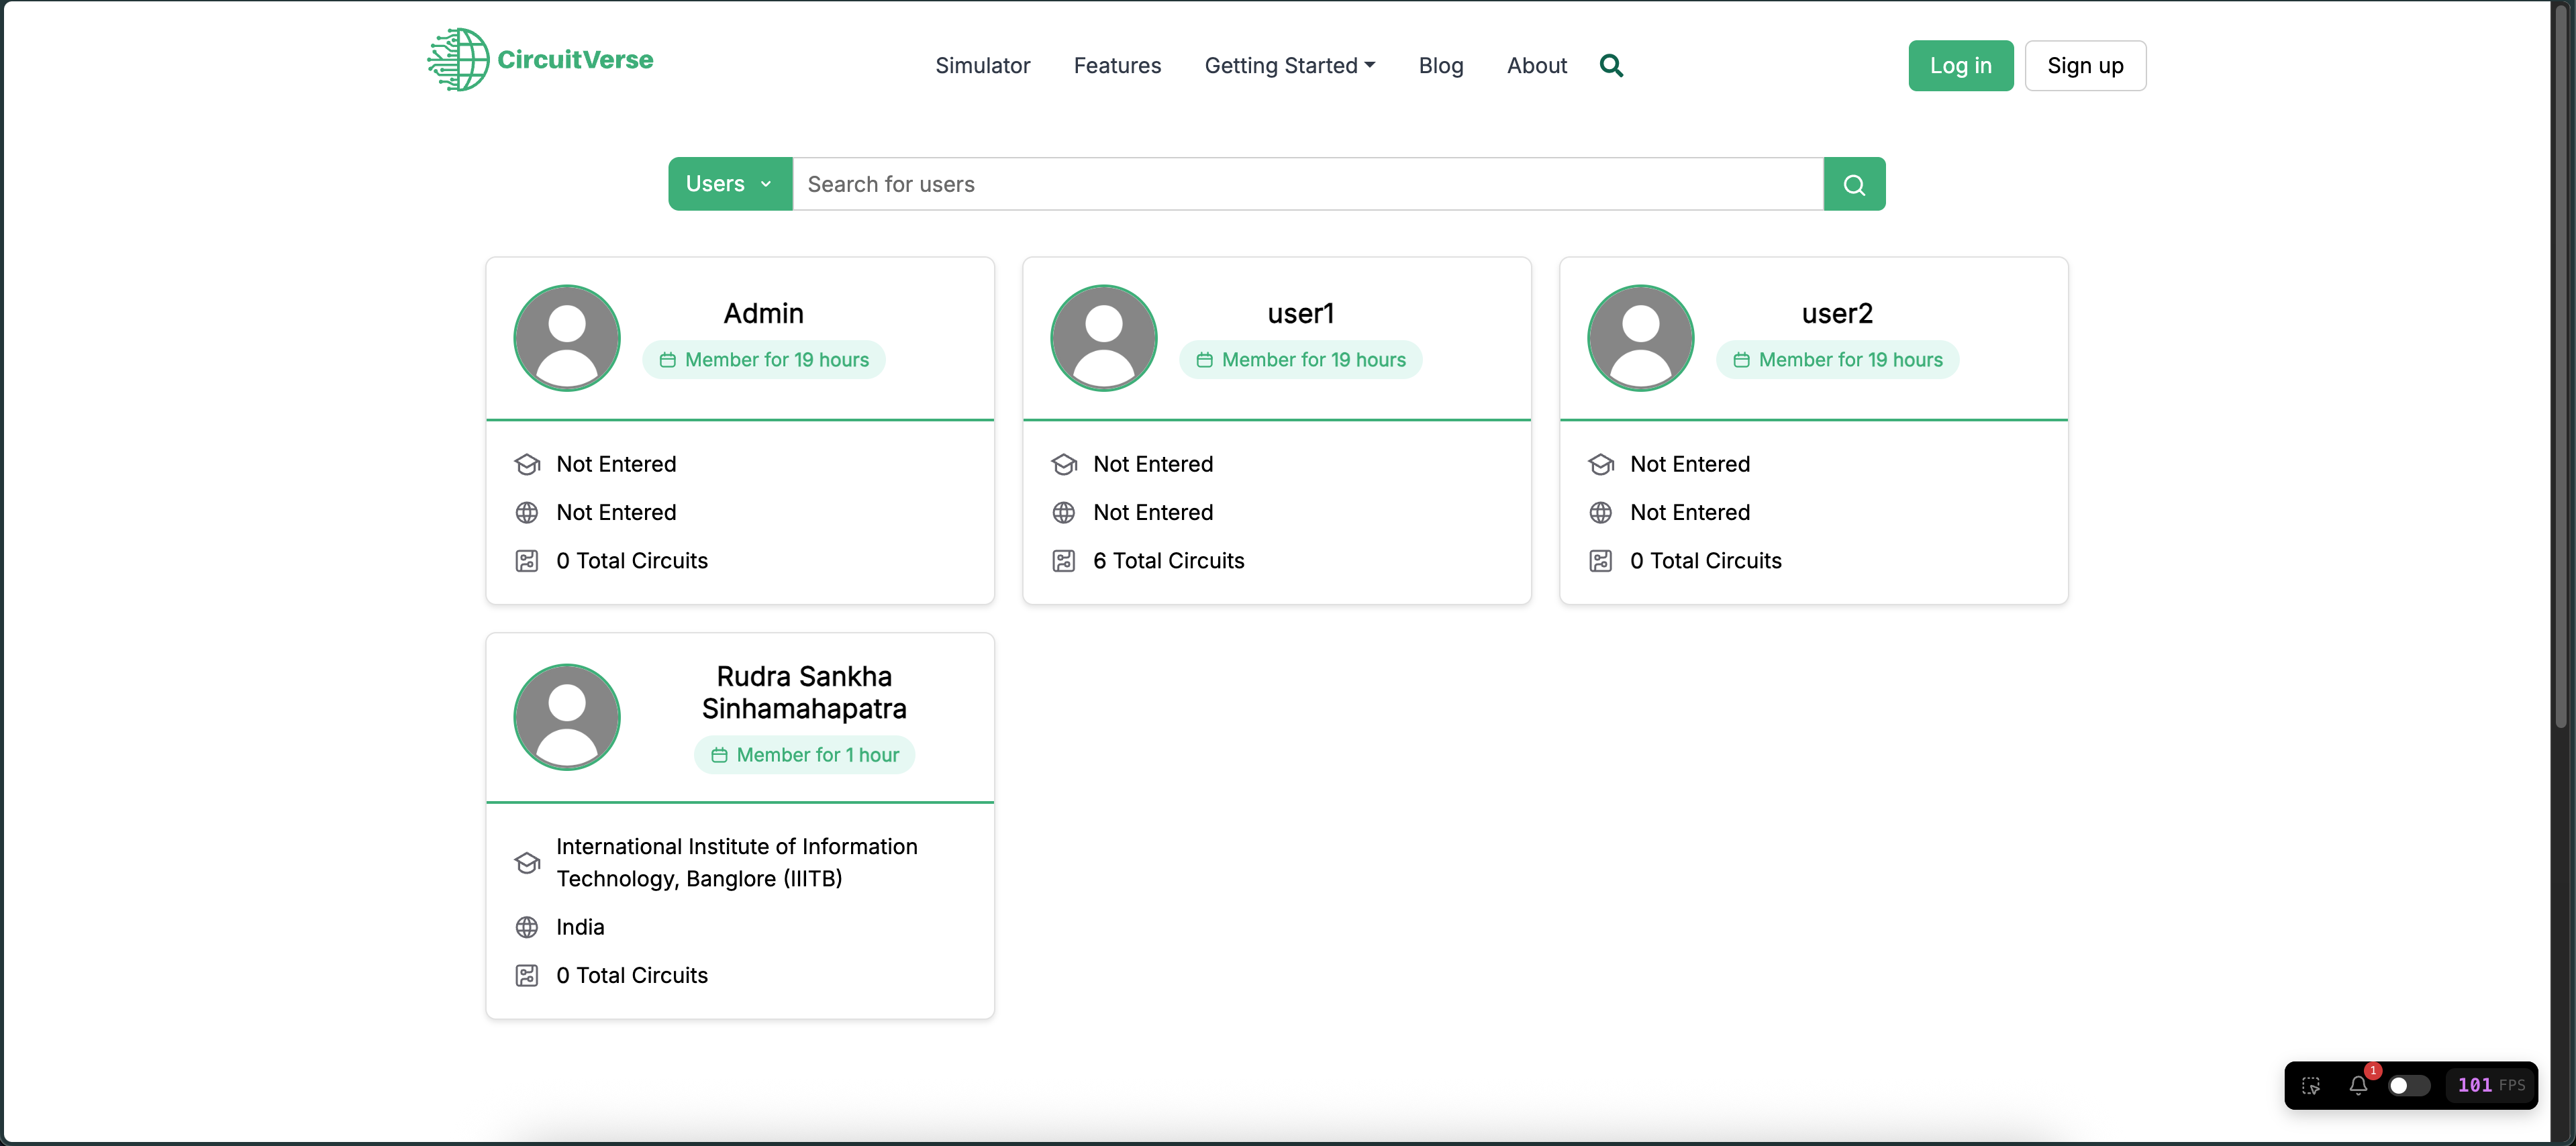The image size is (2576, 1146).
Task: Toggle the dark mode switch in tray
Action: coord(2408,1085)
